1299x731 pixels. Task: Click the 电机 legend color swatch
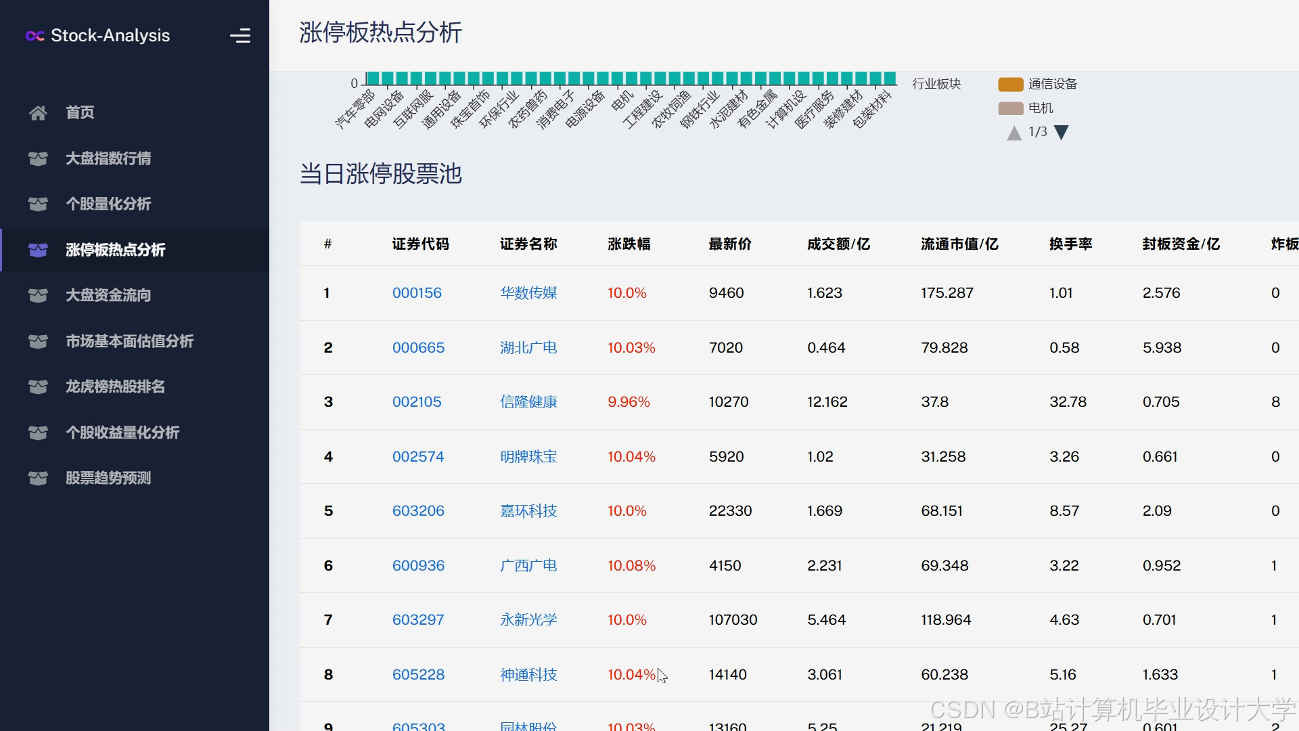point(1011,108)
